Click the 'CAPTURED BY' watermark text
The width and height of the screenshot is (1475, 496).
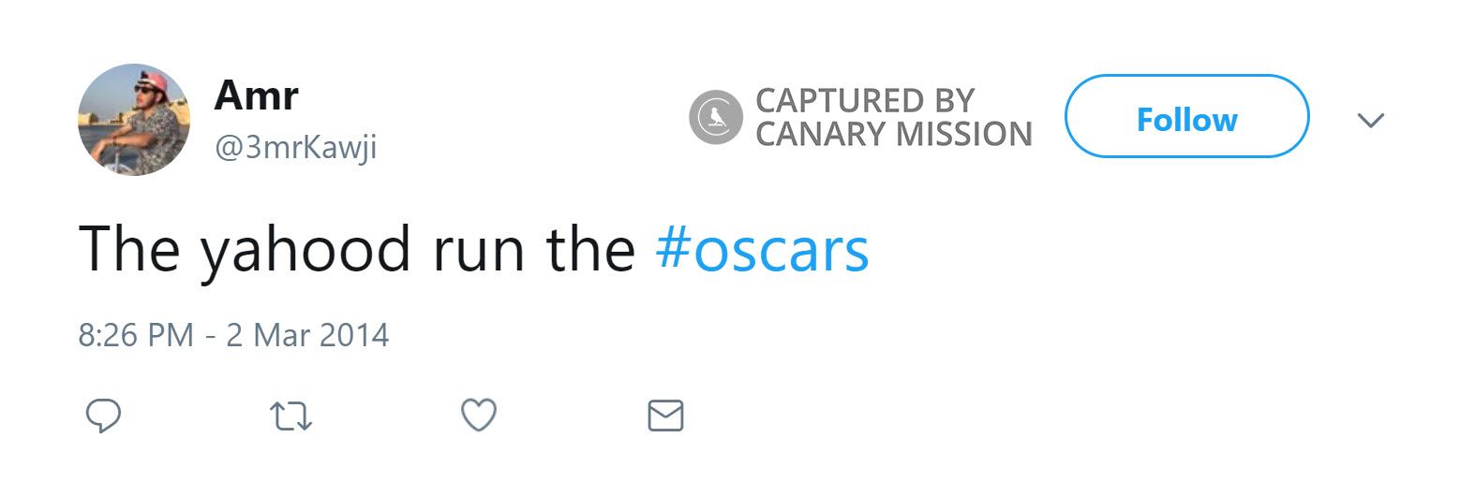click(x=864, y=100)
